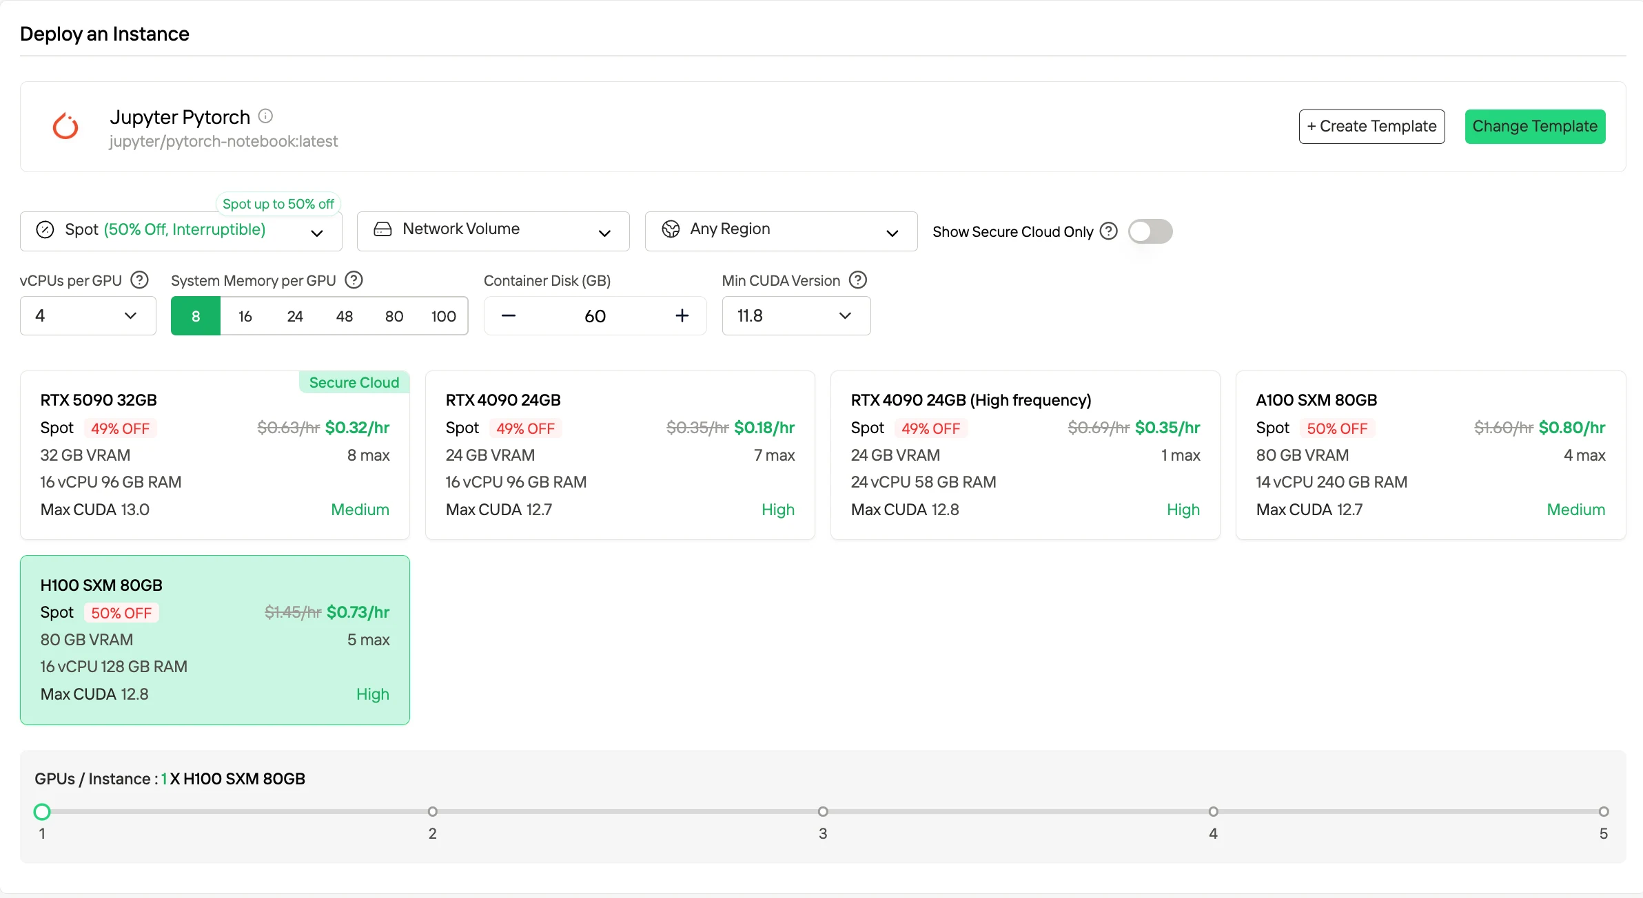
Task: Set GPU slider to 1 GPU
Action: (x=42, y=812)
